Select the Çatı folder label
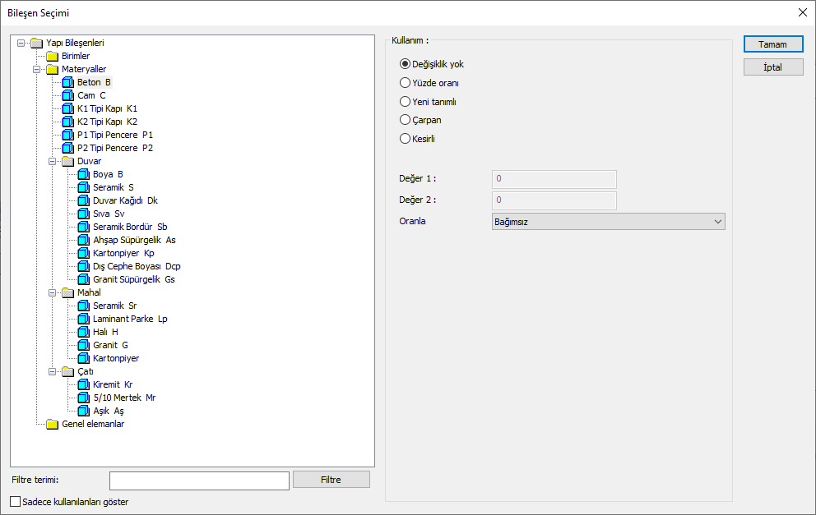This screenshot has height=515, width=816. pos(86,371)
